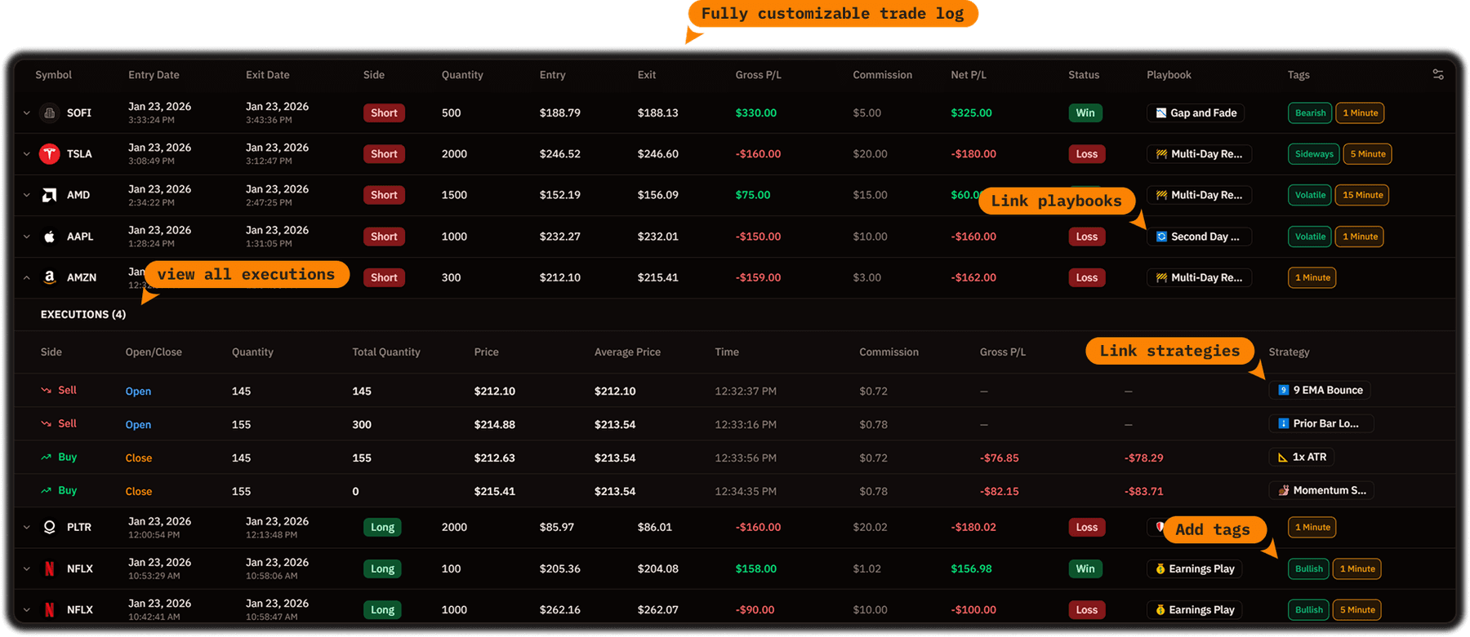The width and height of the screenshot is (1470, 637).
Task: Open the table column settings icon
Action: point(1438,74)
